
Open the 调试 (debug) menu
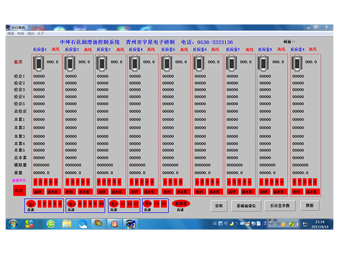click(31, 33)
